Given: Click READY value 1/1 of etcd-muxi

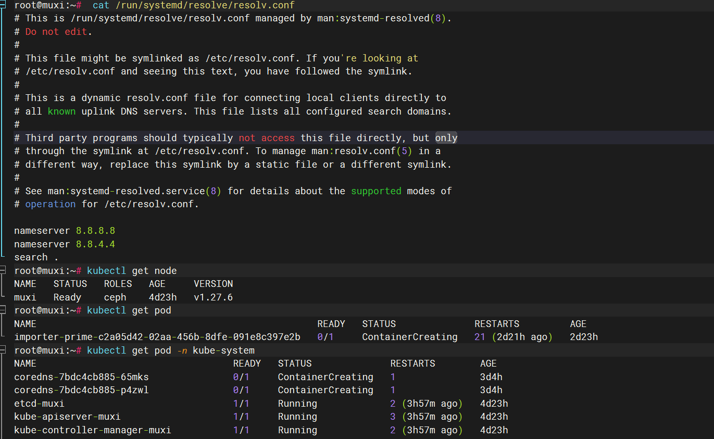Looking at the screenshot, I should point(241,403).
